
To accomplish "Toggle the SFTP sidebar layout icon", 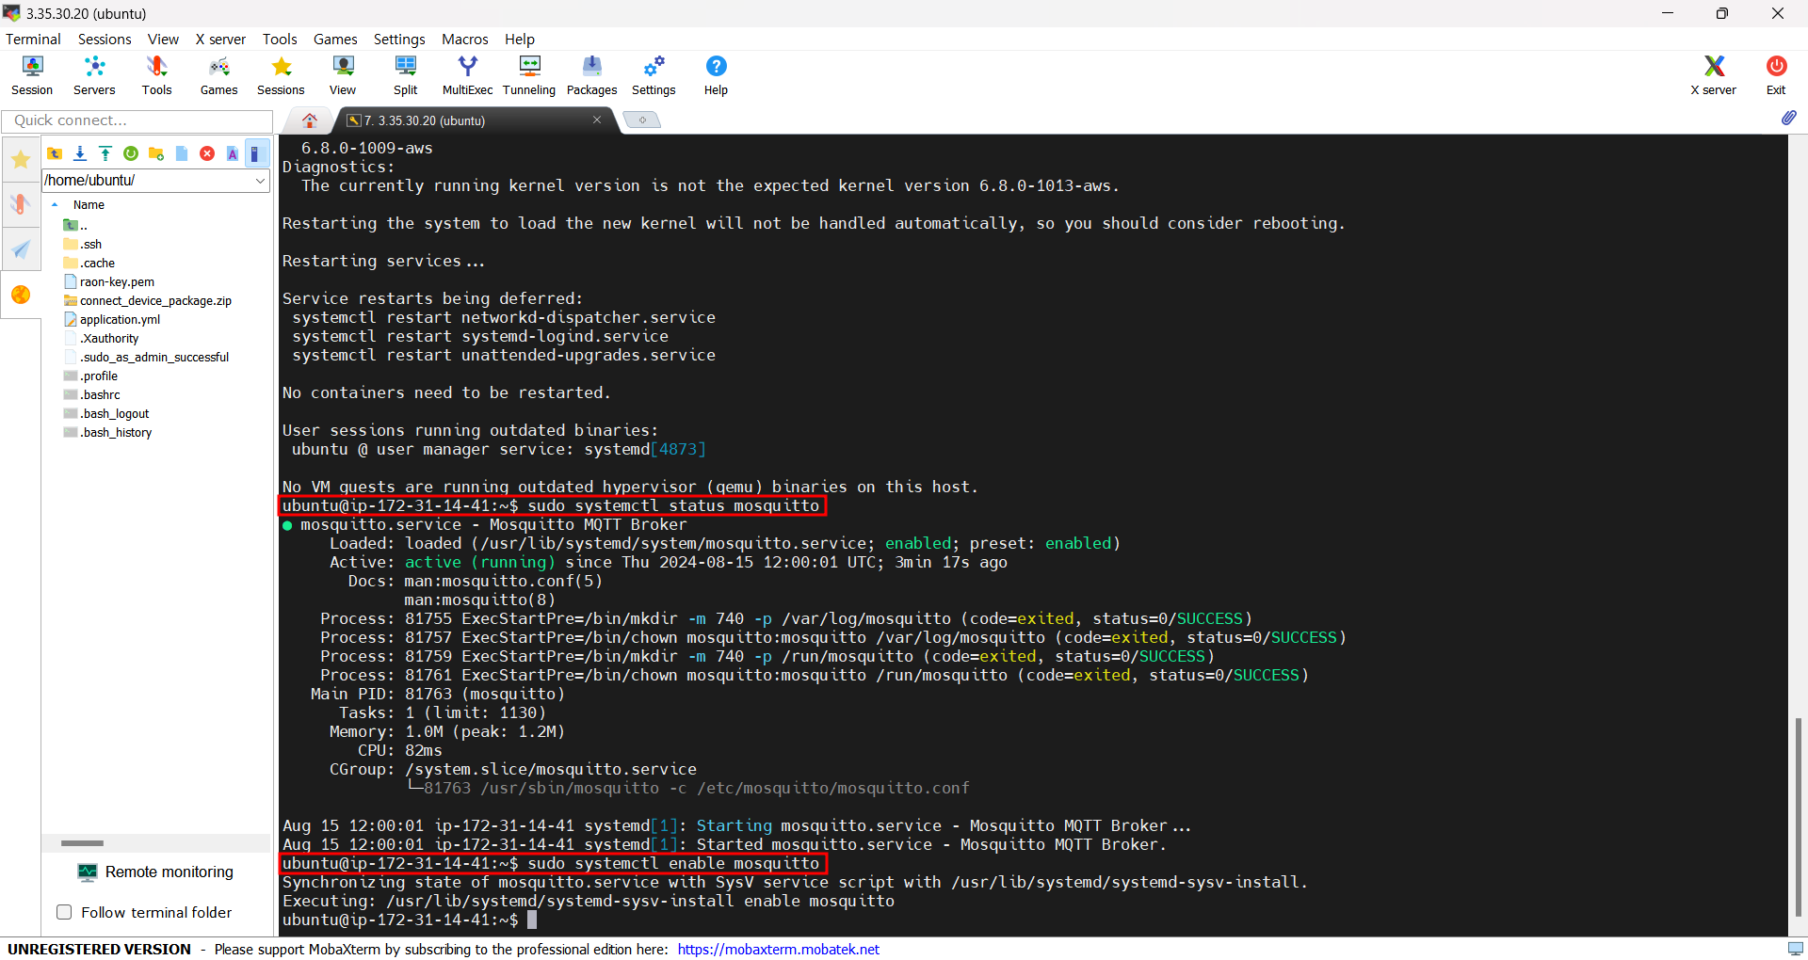I will (256, 153).
